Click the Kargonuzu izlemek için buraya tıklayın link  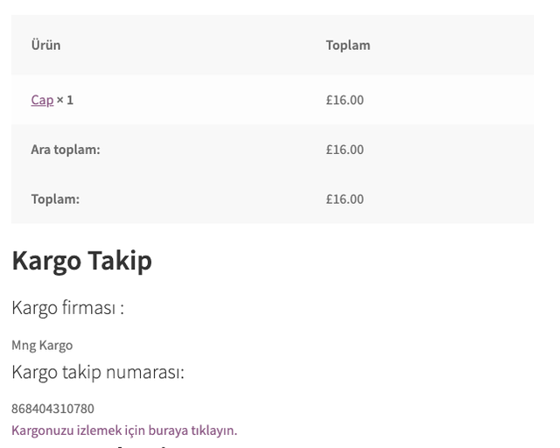[x=124, y=430]
